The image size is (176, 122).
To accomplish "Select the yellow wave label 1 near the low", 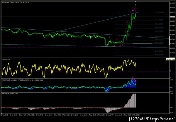I will point(110,37).
